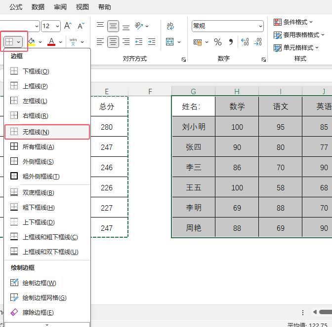Viewport: 332px width, 327px height.
Task: Click the phonetic guide wén icon
Action: [x=73, y=41]
